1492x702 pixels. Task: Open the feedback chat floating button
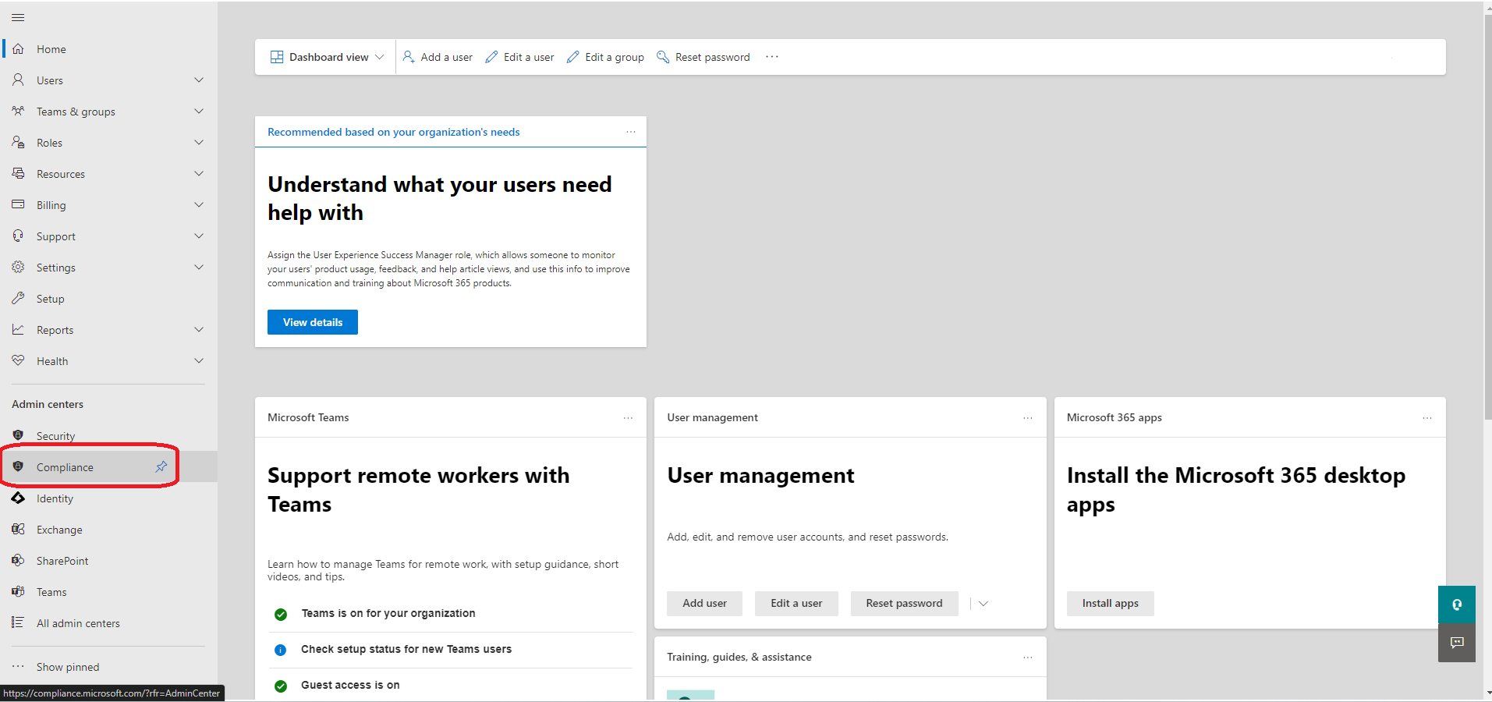pyautogui.click(x=1456, y=643)
